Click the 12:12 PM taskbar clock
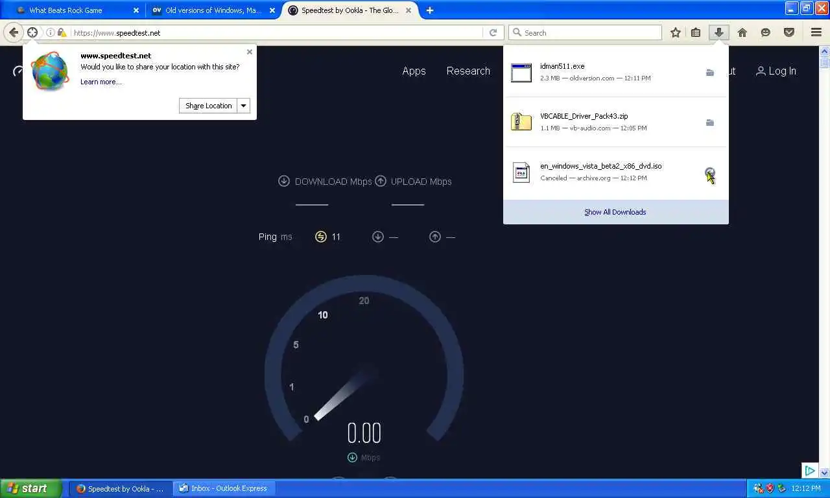The width and height of the screenshot is (830, 498). (806, 488)
